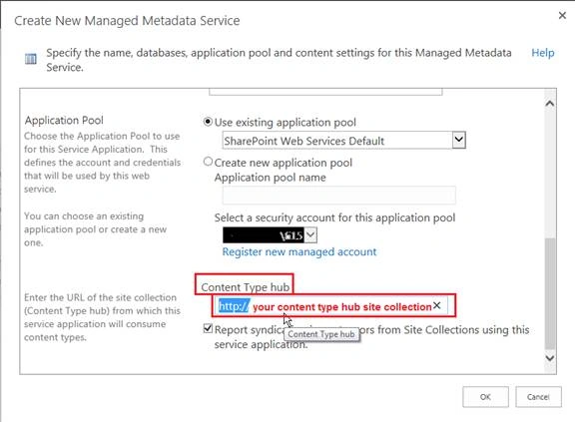Click Register new managed account link

point(299,252)
